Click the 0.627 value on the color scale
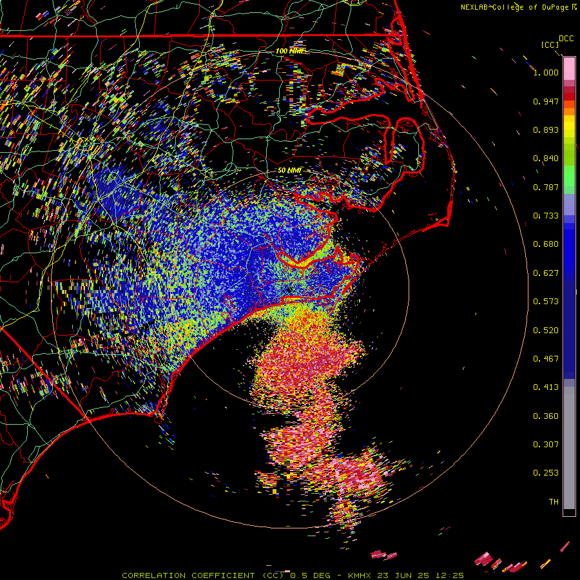Image resolution: width=580 pixels, height=580 pixels. tap(546, 273)
